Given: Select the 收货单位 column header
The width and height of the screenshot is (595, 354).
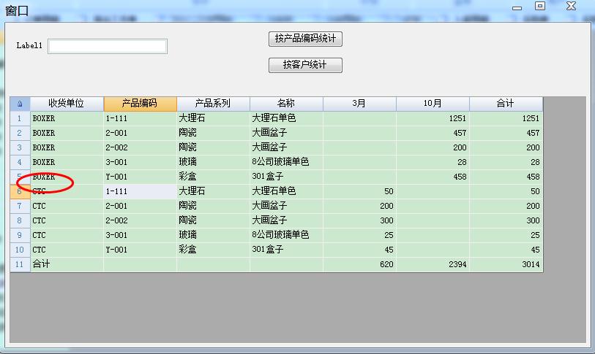Looking at the screenshot, I should (67, 104).
